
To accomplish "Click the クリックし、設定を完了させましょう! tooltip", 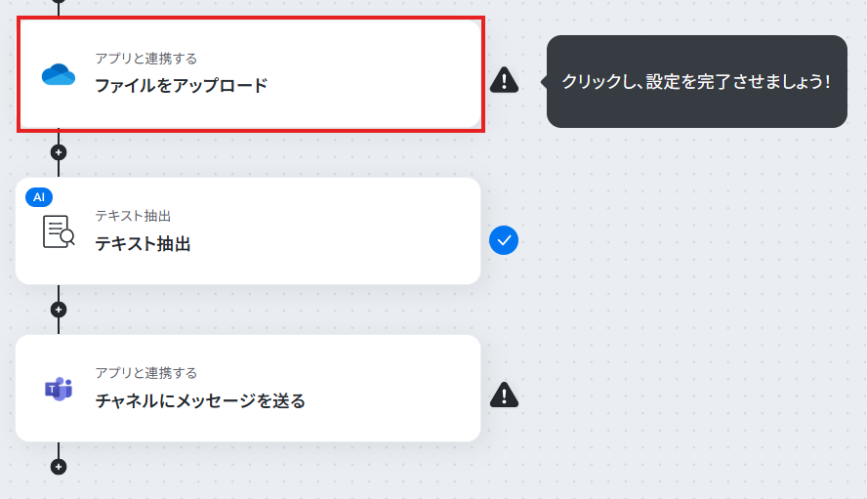I will coord(697,81).
